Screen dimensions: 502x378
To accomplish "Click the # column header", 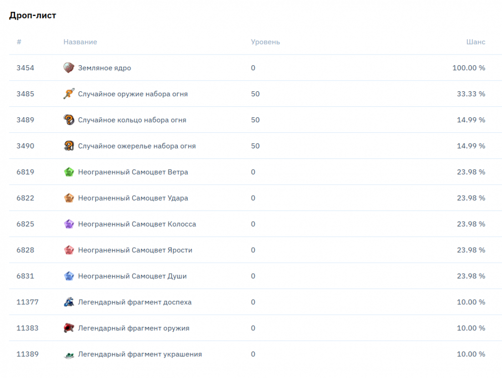I will tap(19, 42).
